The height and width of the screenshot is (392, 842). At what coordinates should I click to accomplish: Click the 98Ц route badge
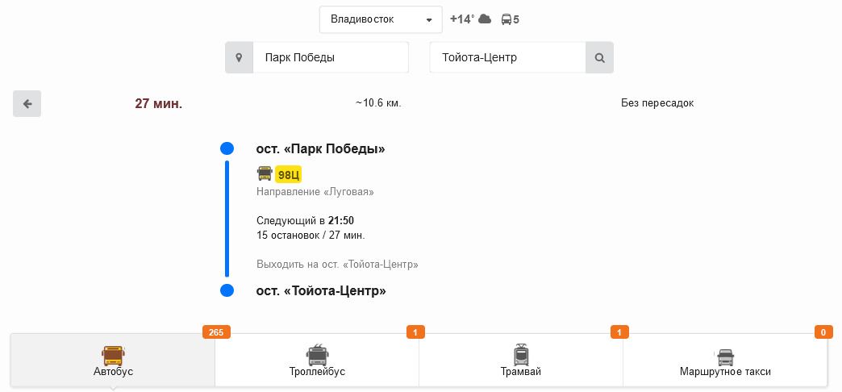(288, 174)
